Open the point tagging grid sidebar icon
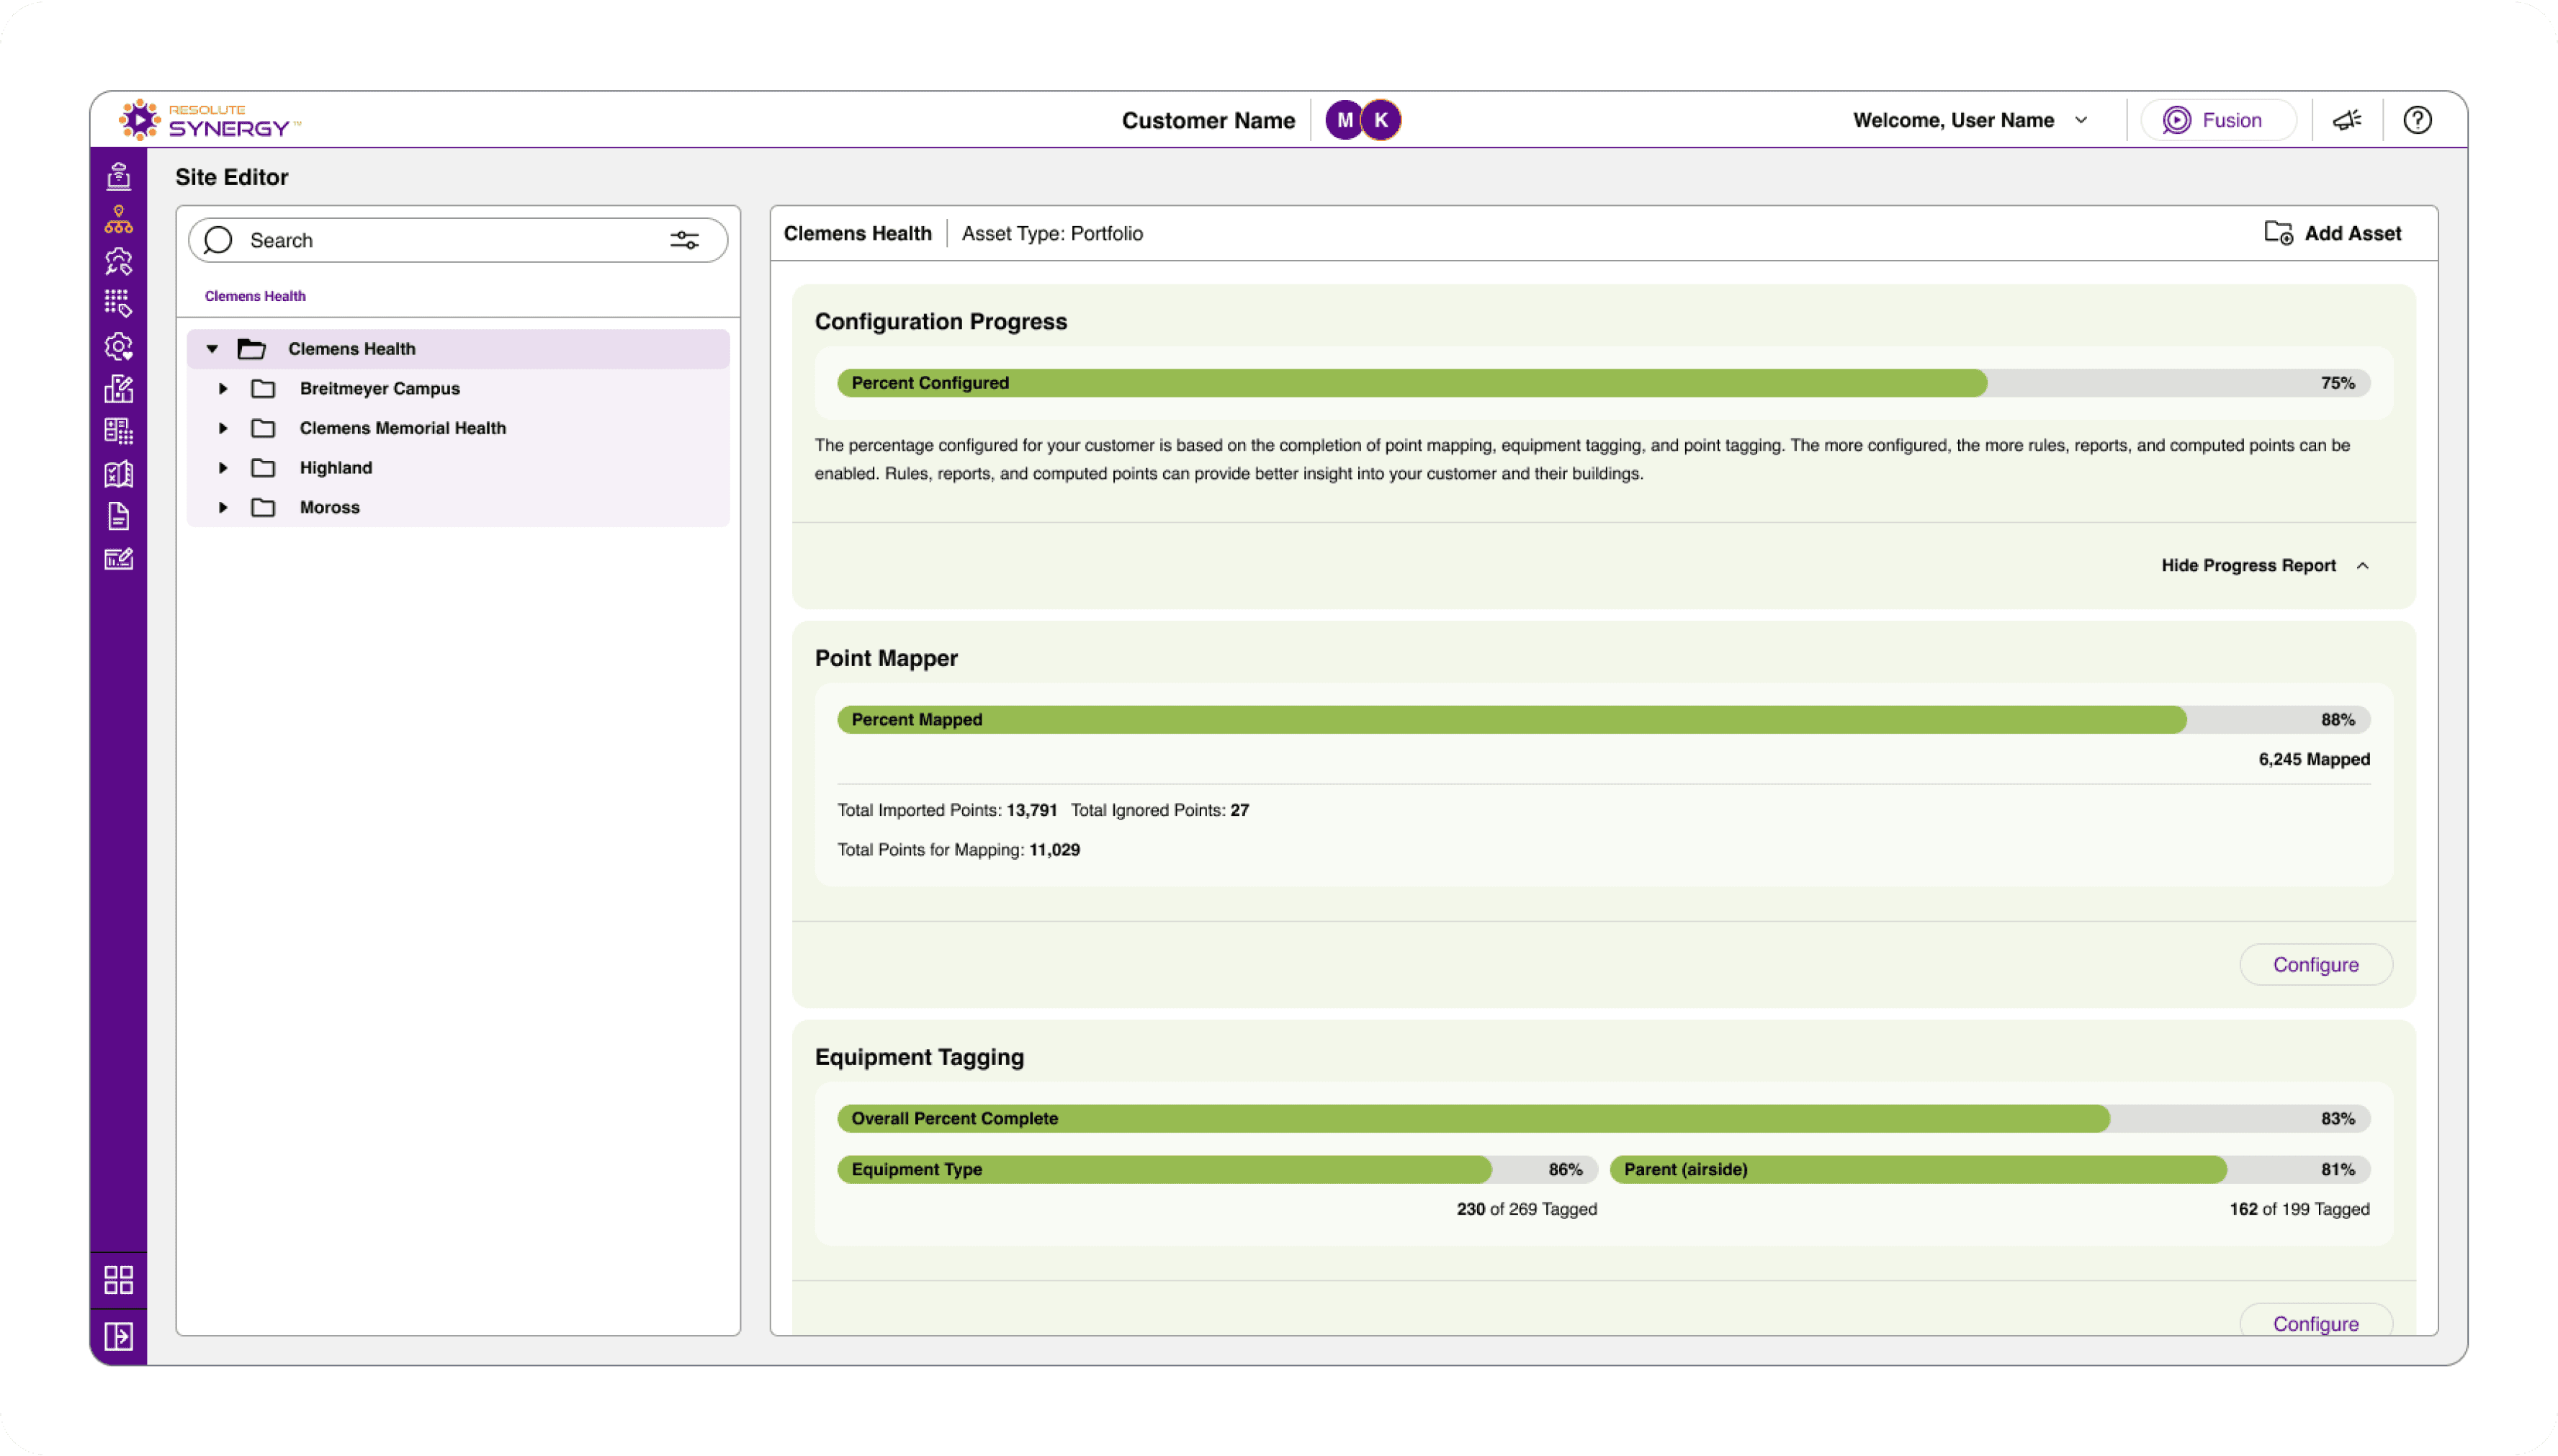This screenshot has width=2558, height=1456. tap(118, 303)
